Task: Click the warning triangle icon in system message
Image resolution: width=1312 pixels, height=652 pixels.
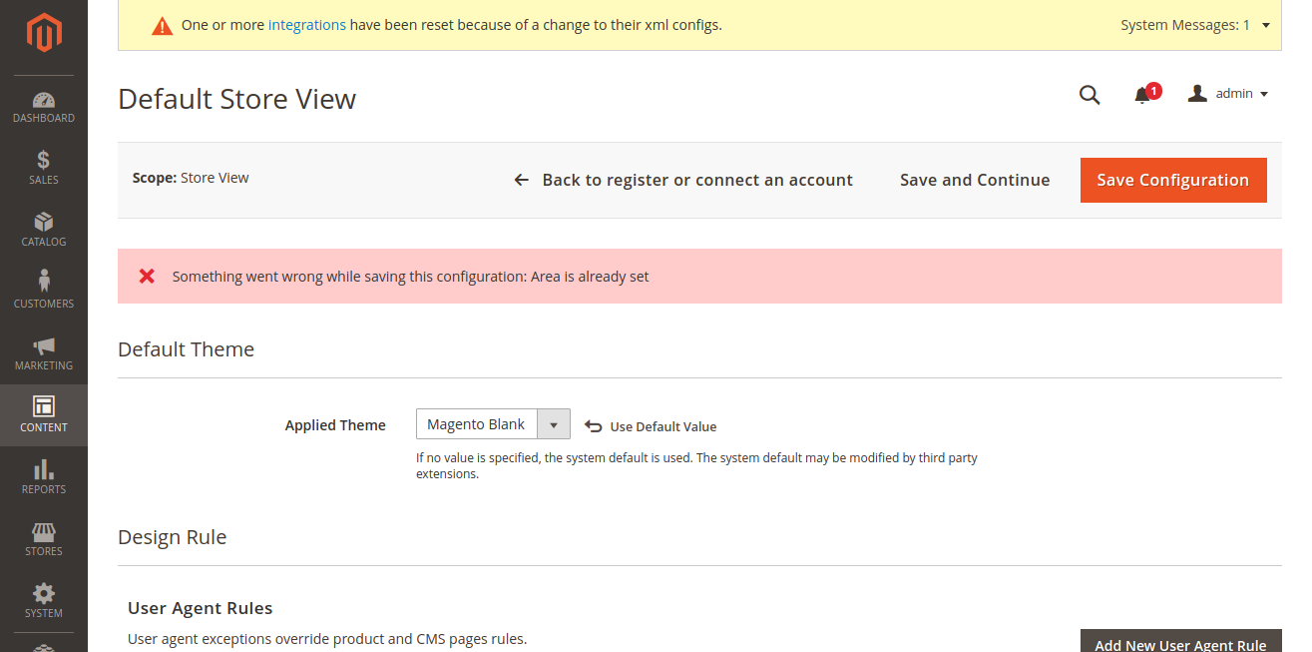Action: click(162, 26)
